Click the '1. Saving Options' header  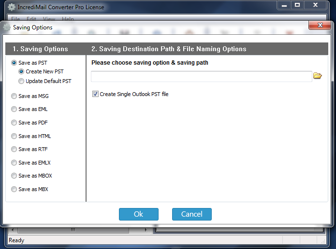tap(40, 49)
